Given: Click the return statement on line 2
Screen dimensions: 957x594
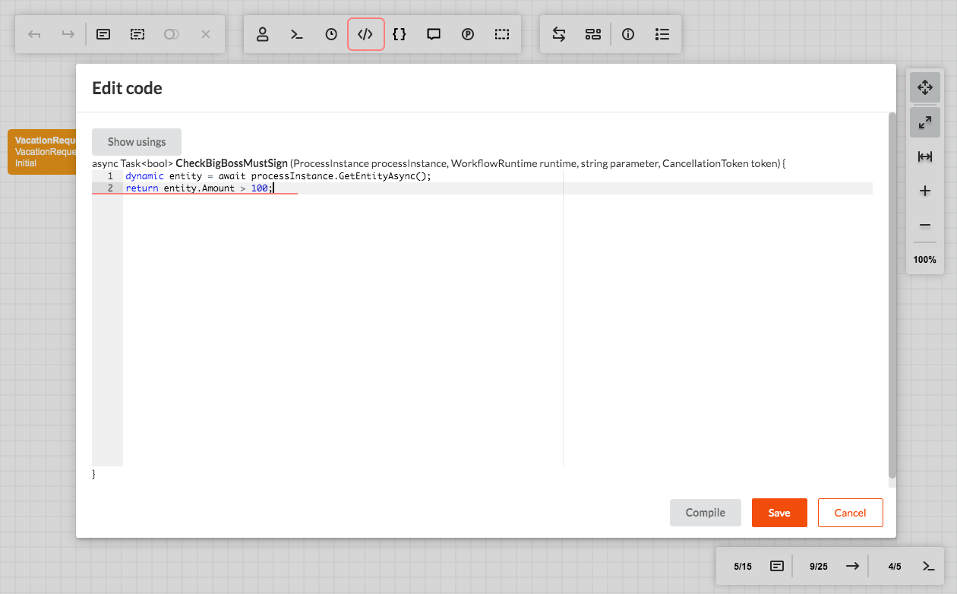Looking at the screenshot, I should point(199,188).
